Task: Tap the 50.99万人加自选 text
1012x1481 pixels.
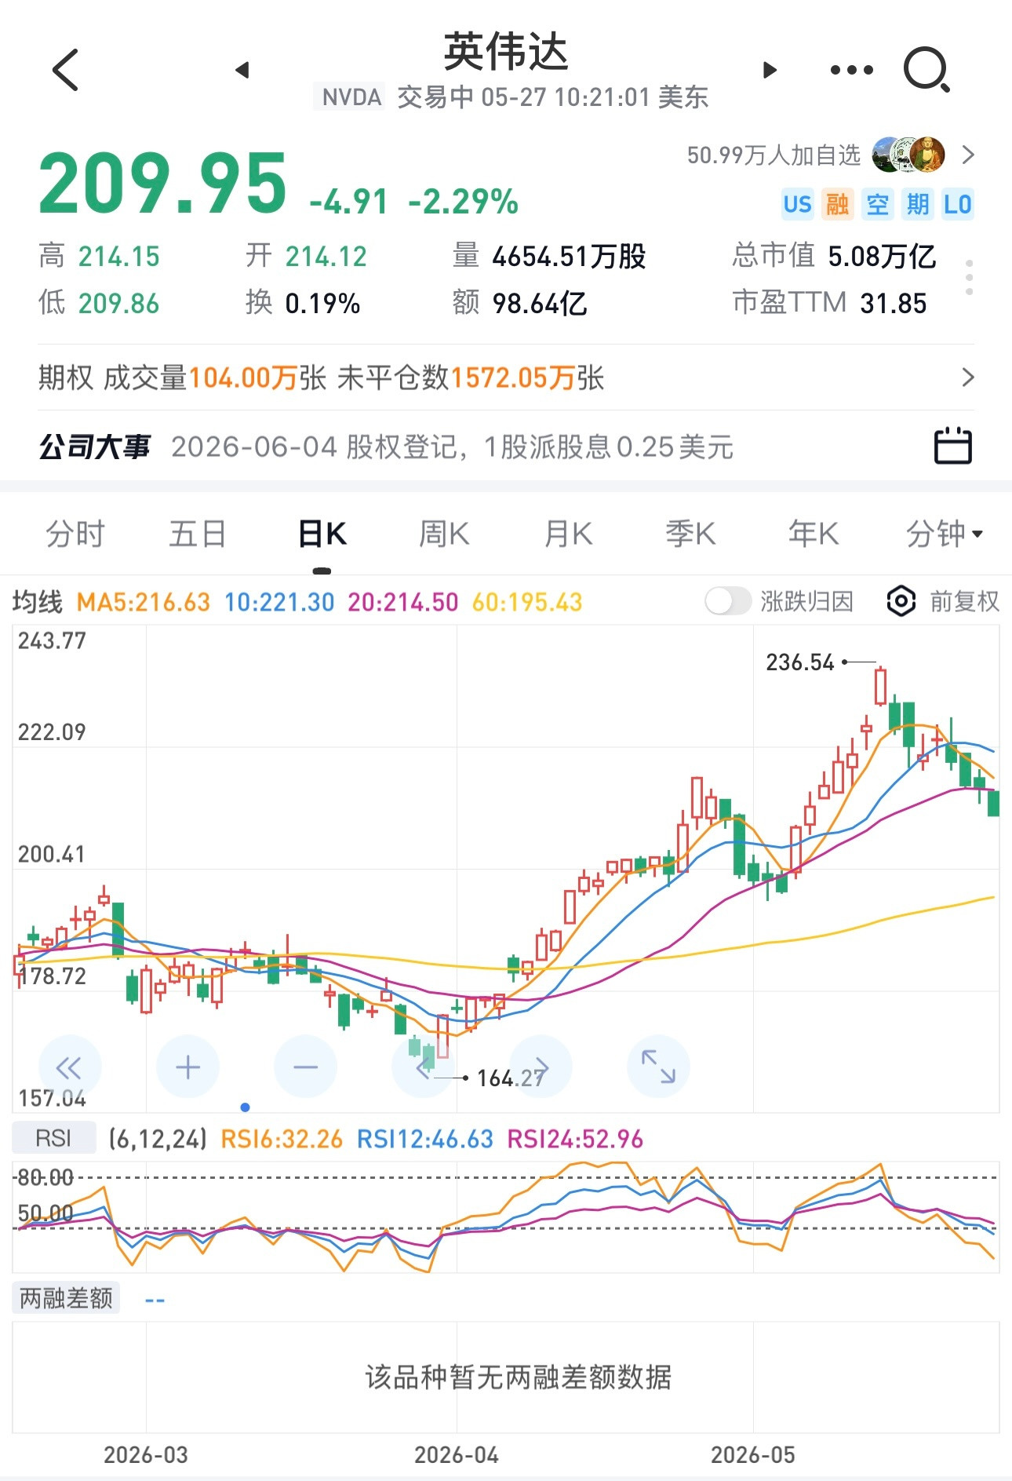Action: (x=774, y=155)
